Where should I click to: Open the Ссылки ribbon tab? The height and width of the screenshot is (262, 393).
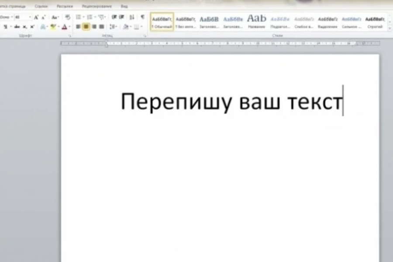tap(41, 6)
